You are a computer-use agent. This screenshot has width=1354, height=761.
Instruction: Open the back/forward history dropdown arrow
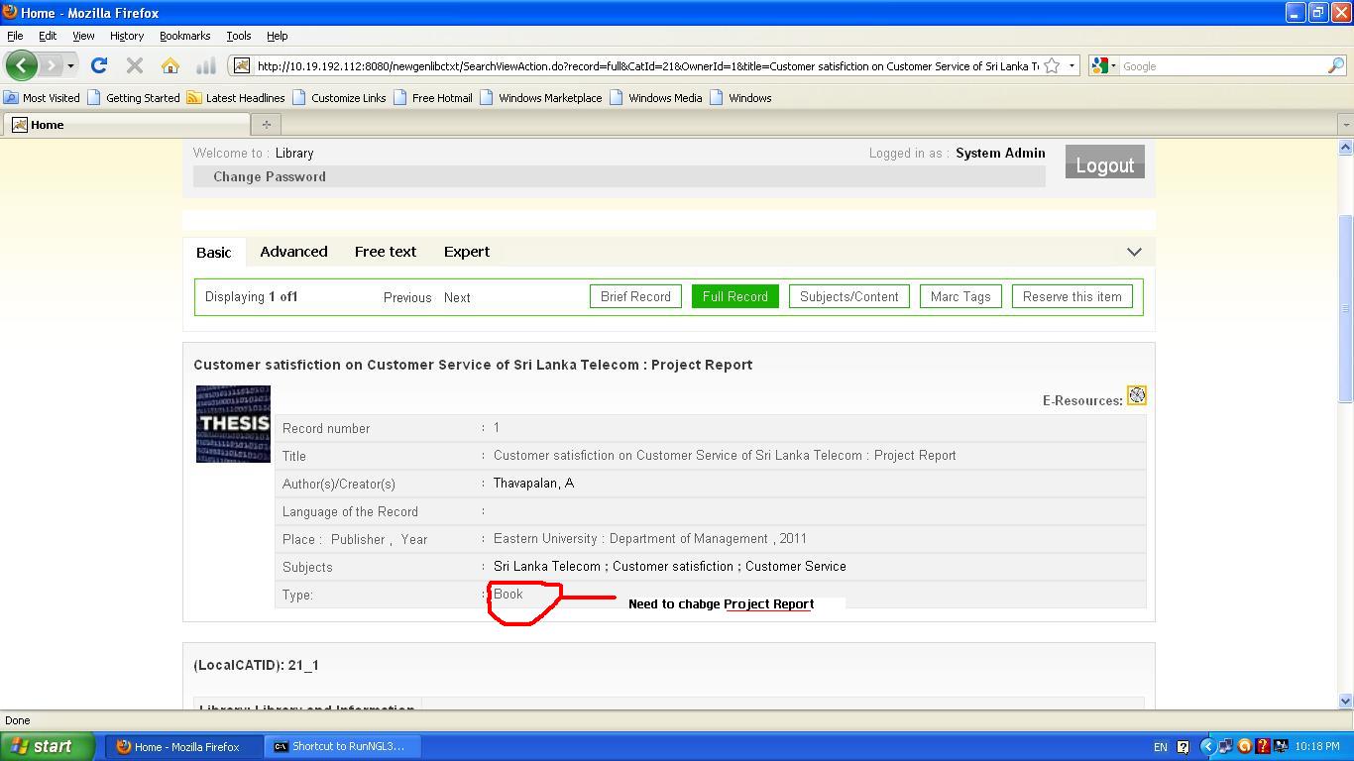point(70,66)
